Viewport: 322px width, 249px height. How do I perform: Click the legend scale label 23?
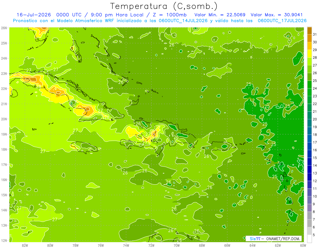point(315,96)
